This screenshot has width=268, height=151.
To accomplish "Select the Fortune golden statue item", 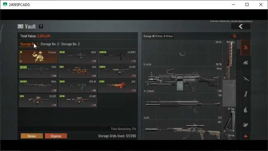I will tap(38, 57).
